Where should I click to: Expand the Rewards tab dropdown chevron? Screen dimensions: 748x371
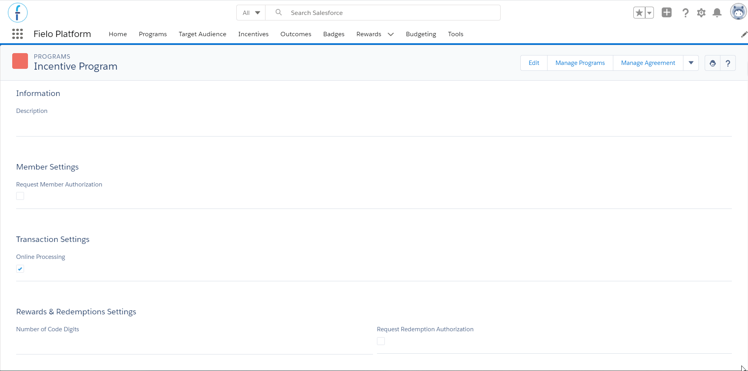391,34
